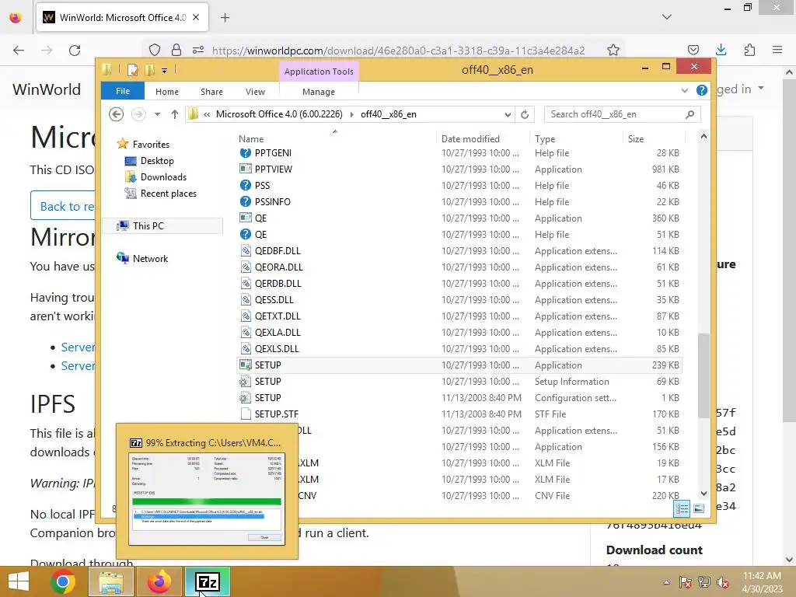This screenshot has height=597, width=796.
Task: Select This PC in navigation pane
Action: point(162,226)
